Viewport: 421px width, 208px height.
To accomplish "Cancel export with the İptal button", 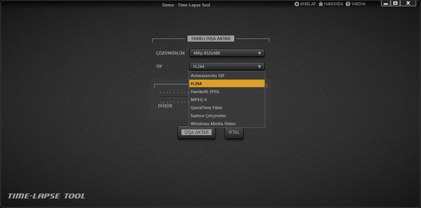I will [x=234, y=132].
